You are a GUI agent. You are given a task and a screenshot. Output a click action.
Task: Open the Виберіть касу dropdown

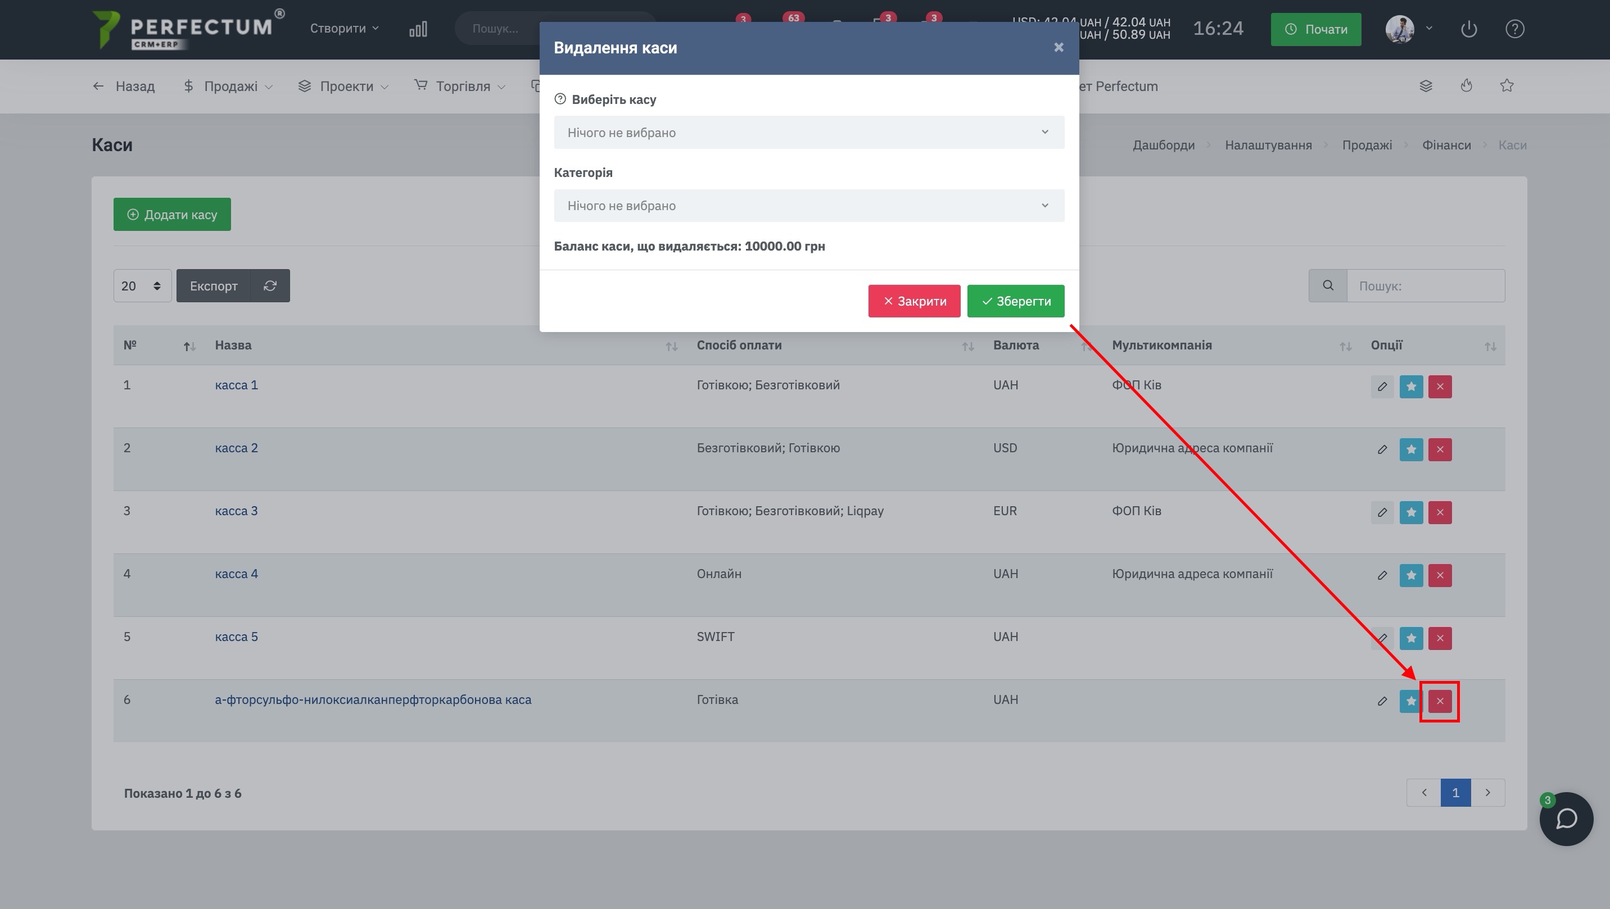(809, 133)
